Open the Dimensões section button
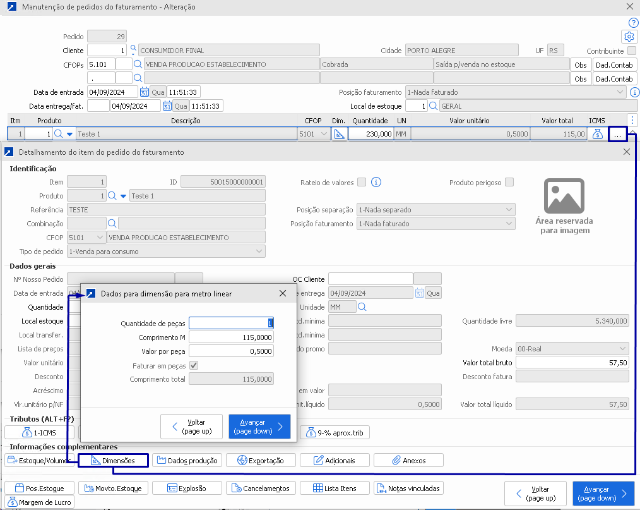Image resolution: width=640 pixels, height=510 pixels. point(113,461)
